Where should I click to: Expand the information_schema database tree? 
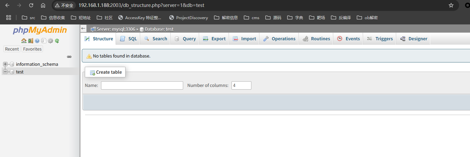click(x=5, y=64)
